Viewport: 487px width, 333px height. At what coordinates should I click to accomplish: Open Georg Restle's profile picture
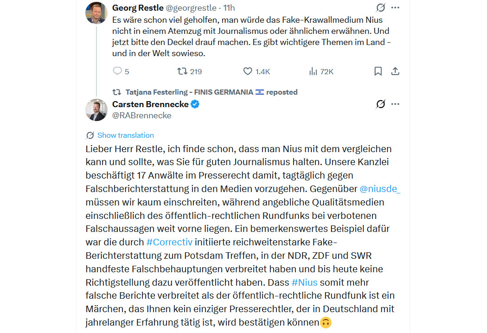(96, 13)
